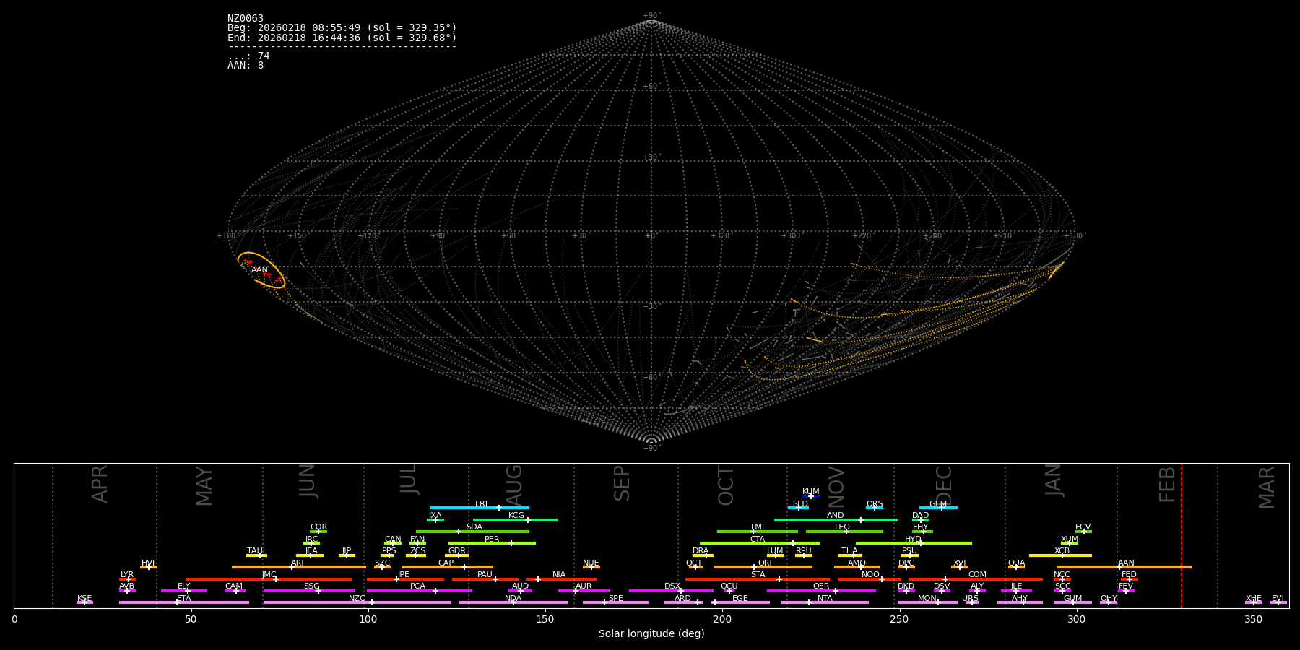Click the red COM shower bar
Screen dimensions: 1300x650
pos(976,579)
